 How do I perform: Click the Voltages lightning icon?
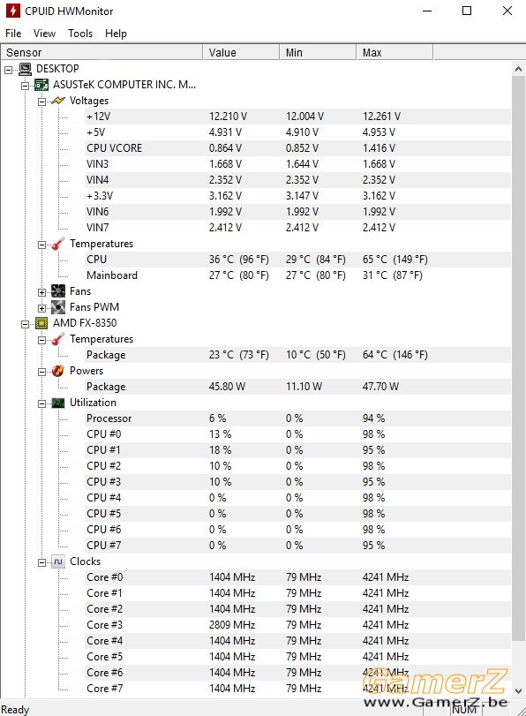58,101
